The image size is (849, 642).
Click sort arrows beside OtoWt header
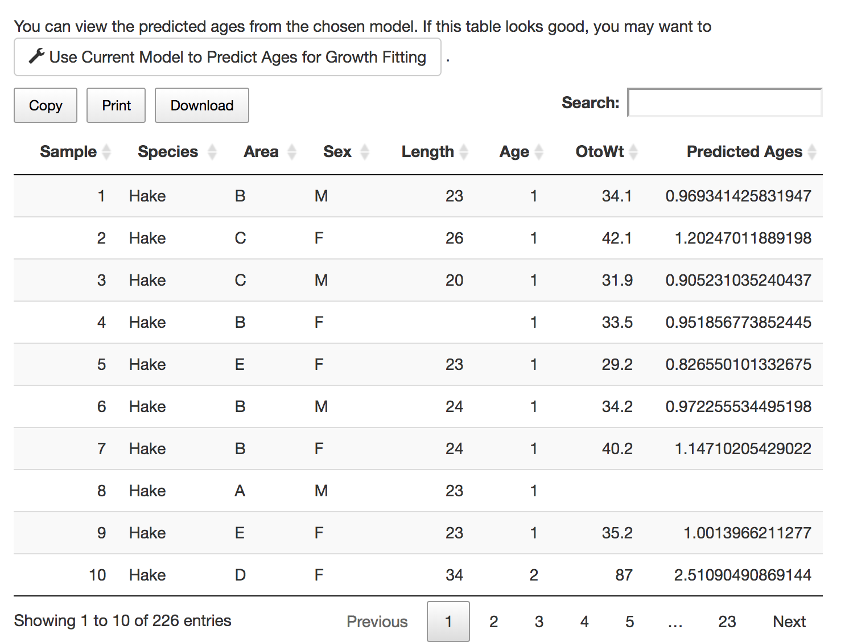[x=633, y=152]
